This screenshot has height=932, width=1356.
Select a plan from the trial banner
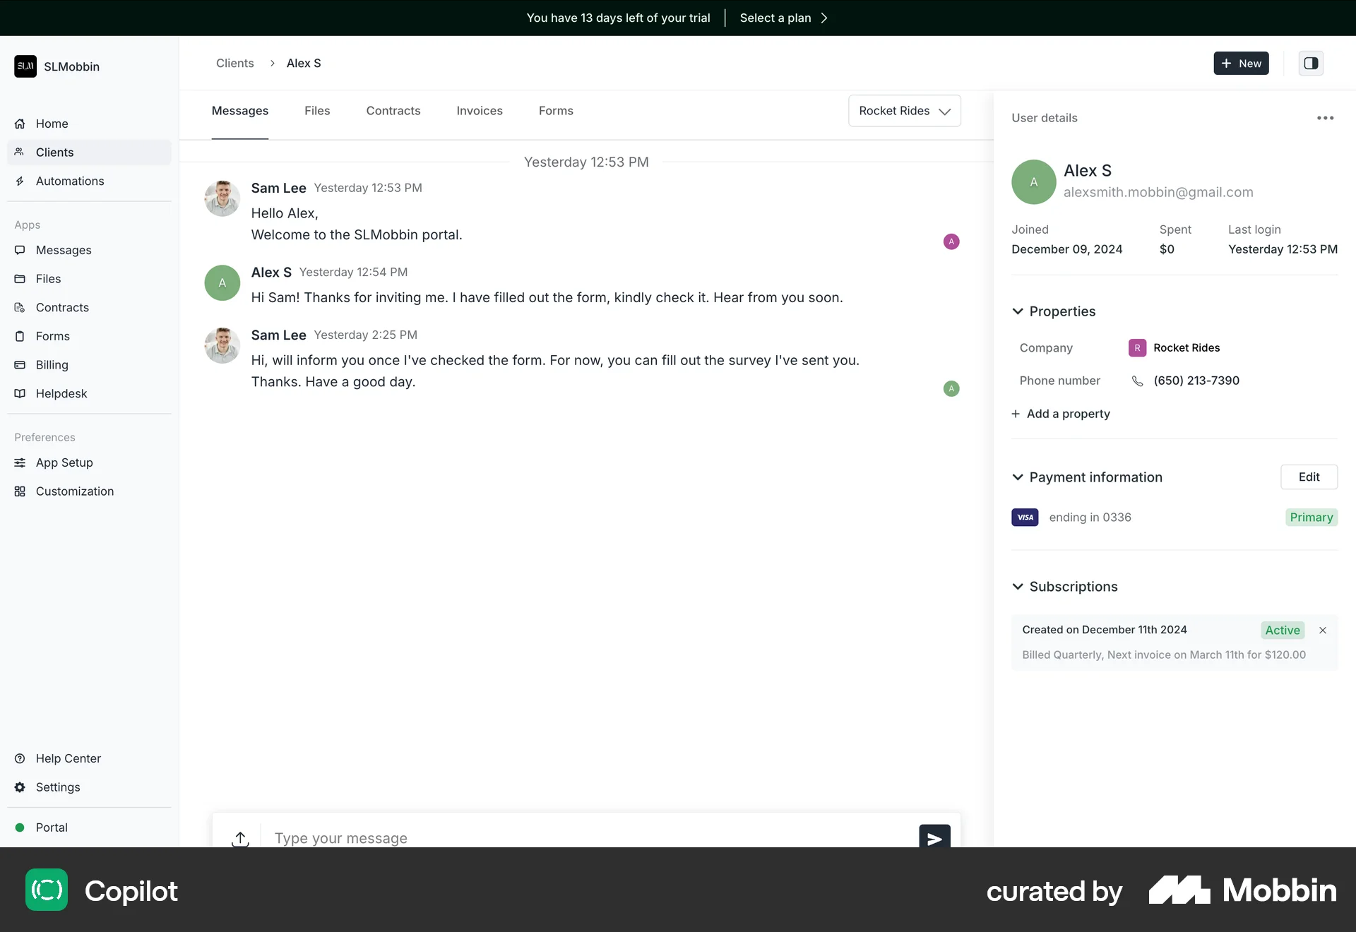pos(775,18)
